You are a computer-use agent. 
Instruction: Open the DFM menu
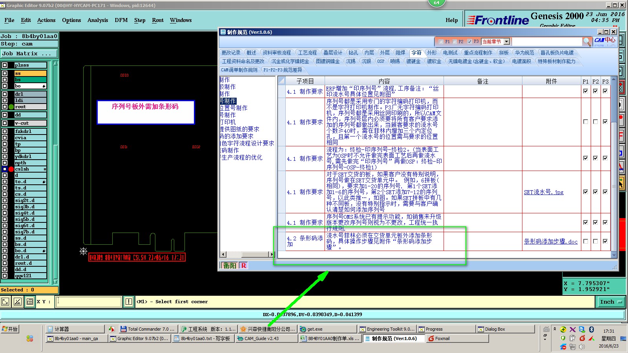(x=121, y=20)
